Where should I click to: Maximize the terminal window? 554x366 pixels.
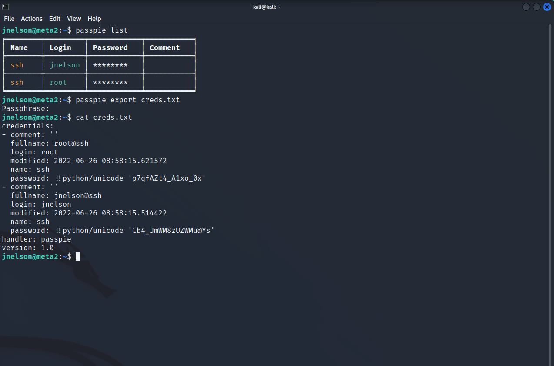pyautogui.click(x=537, y=7)
